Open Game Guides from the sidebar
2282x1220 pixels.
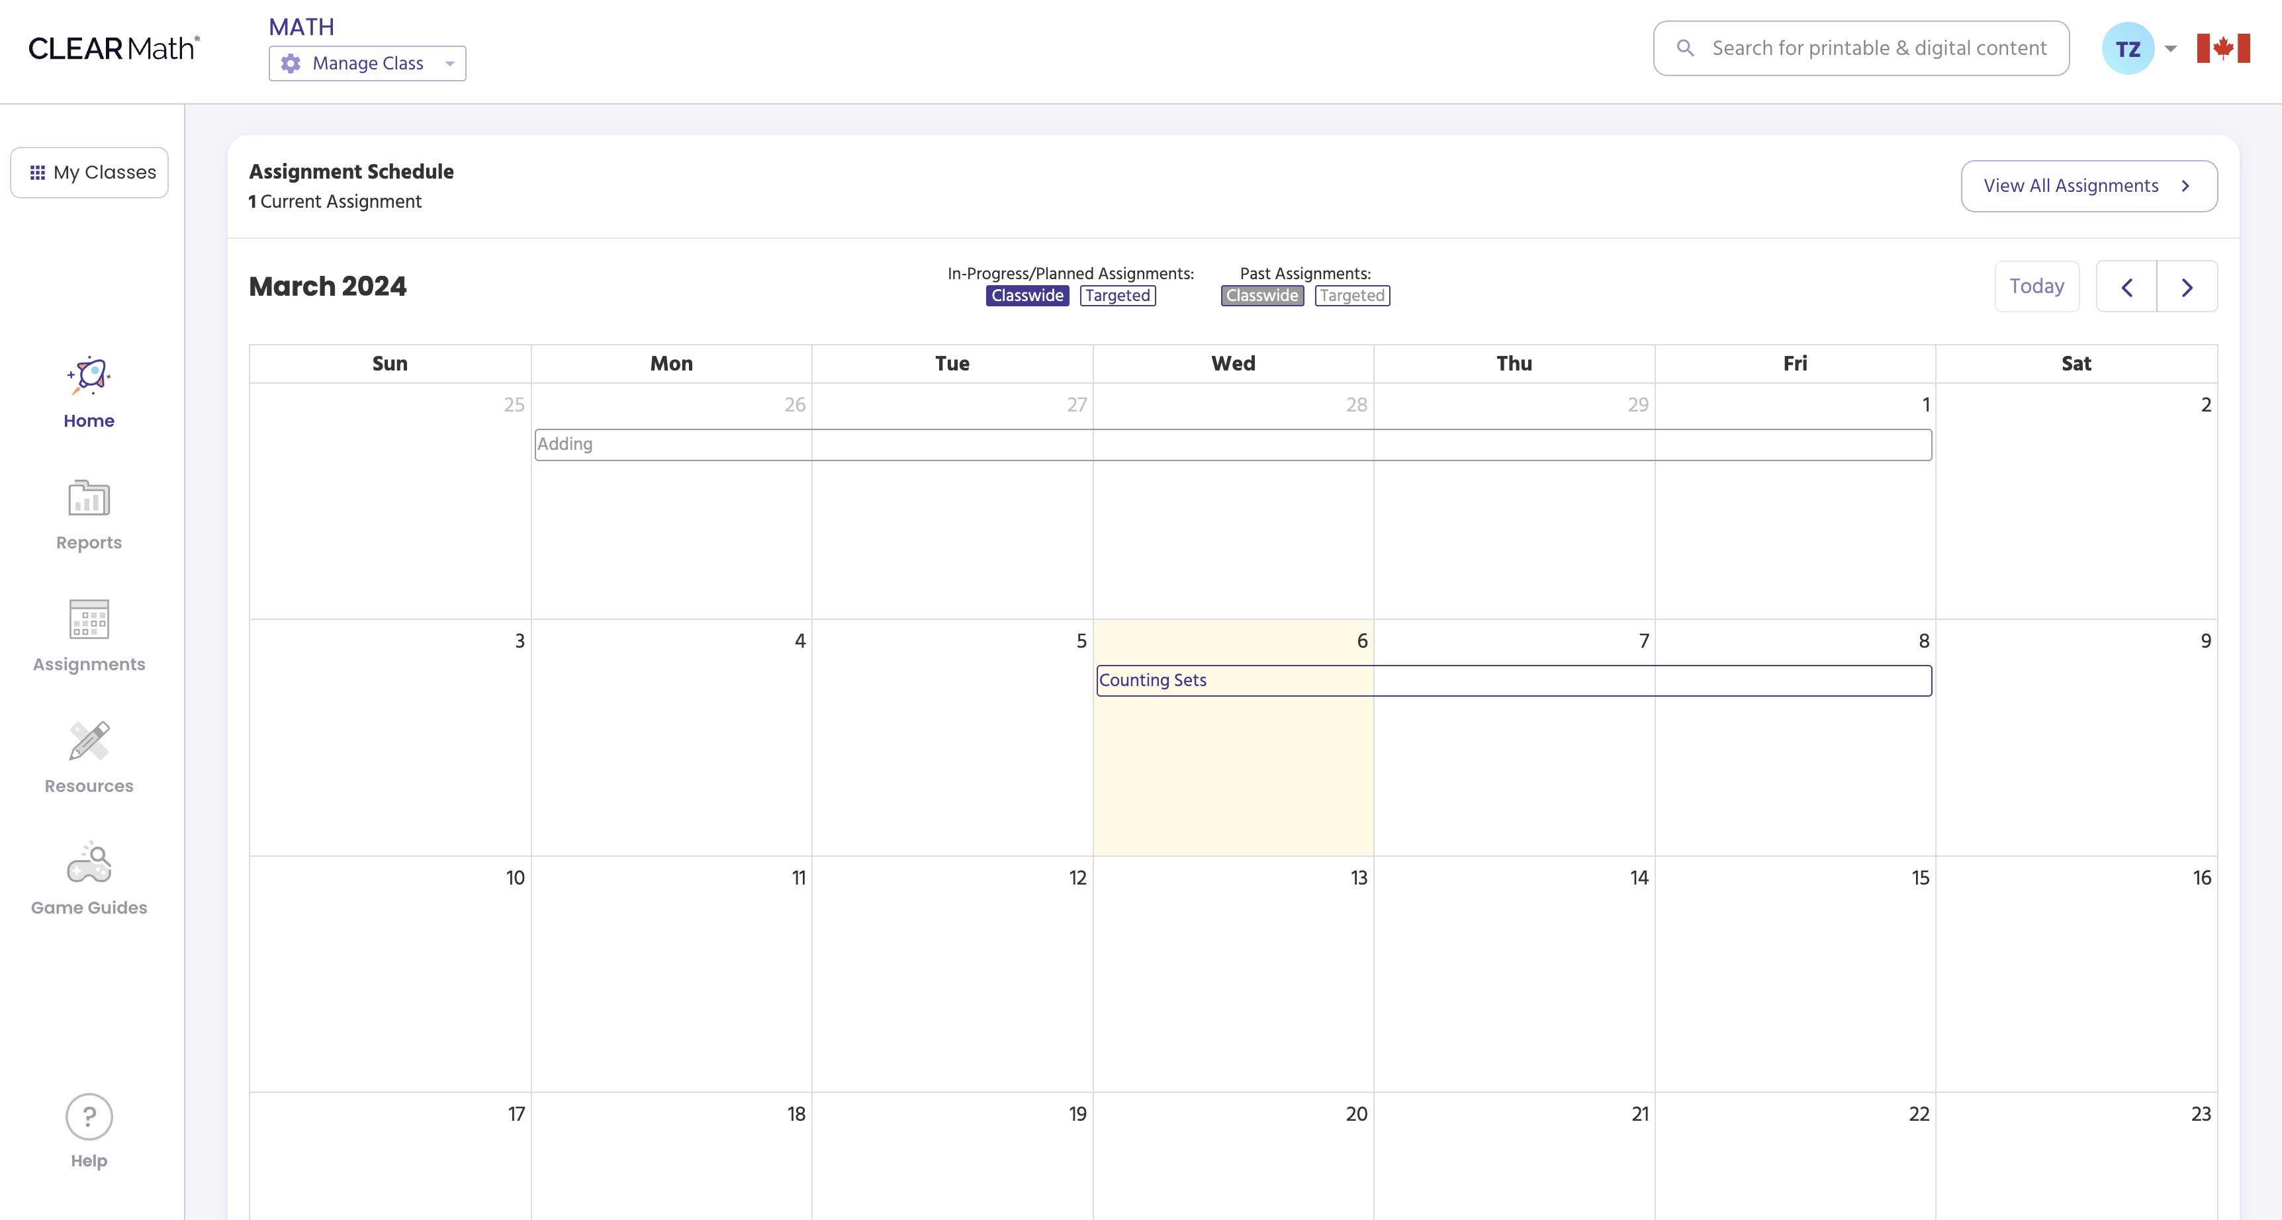point(88,879)
